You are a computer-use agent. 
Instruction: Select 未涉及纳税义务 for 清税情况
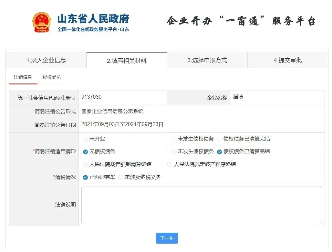click(120, 178)
